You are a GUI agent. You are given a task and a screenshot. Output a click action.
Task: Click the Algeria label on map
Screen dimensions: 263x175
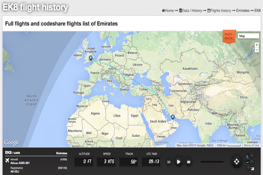click(x=95, y=113)
